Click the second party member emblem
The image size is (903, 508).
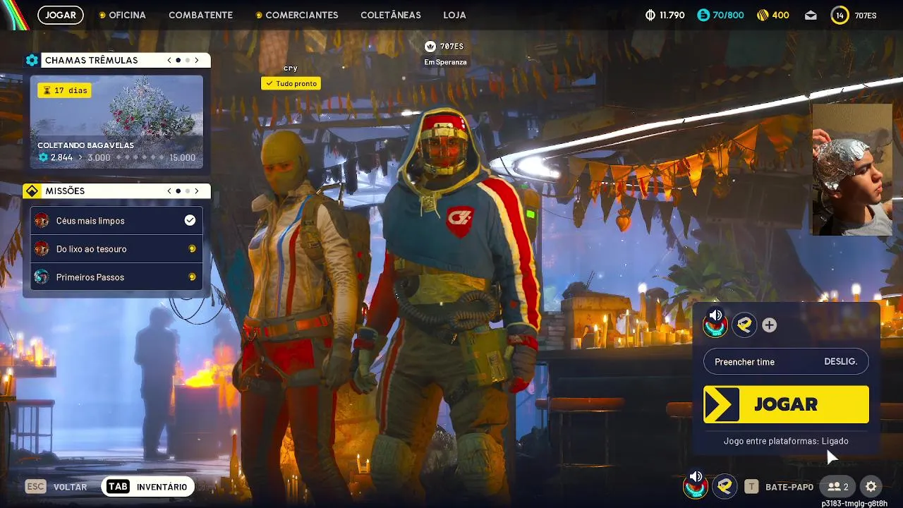(x=744, y=325)
